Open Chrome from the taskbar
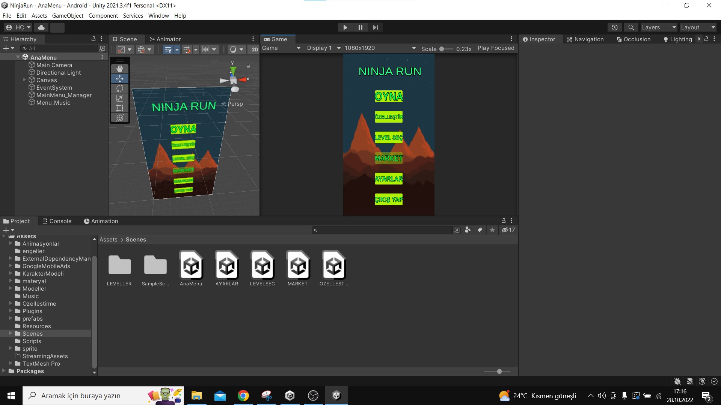721x405 pixels. click(243, 396)
